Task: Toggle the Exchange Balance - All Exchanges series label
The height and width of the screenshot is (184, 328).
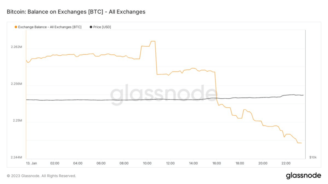Action: 50,27
